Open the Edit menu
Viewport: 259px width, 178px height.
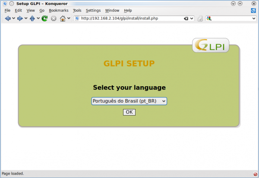coord(18,10)
